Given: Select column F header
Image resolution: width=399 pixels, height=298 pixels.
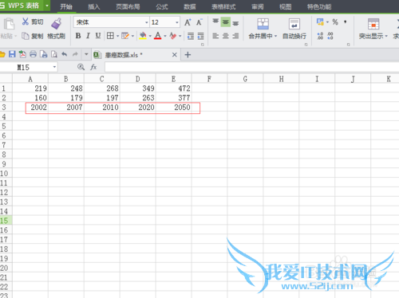Looking at the screenshot, I should [x=209, y=79].
